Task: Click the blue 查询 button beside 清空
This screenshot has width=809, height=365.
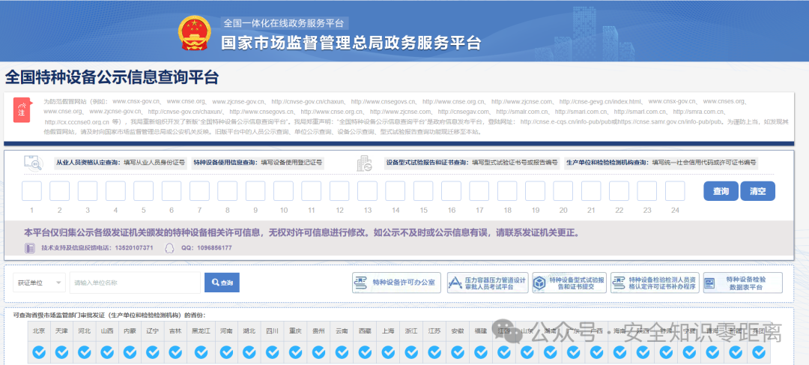Action: pos(721,191)
